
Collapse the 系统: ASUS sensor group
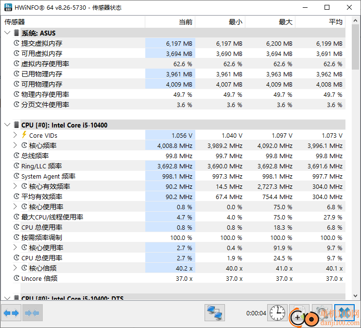coord(7,33)
